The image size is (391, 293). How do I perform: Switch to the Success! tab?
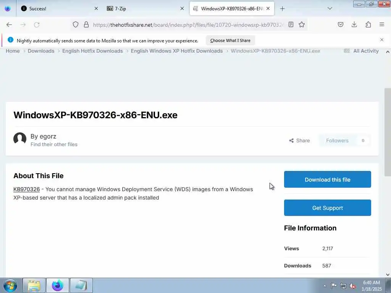click(x=58, y=8)
